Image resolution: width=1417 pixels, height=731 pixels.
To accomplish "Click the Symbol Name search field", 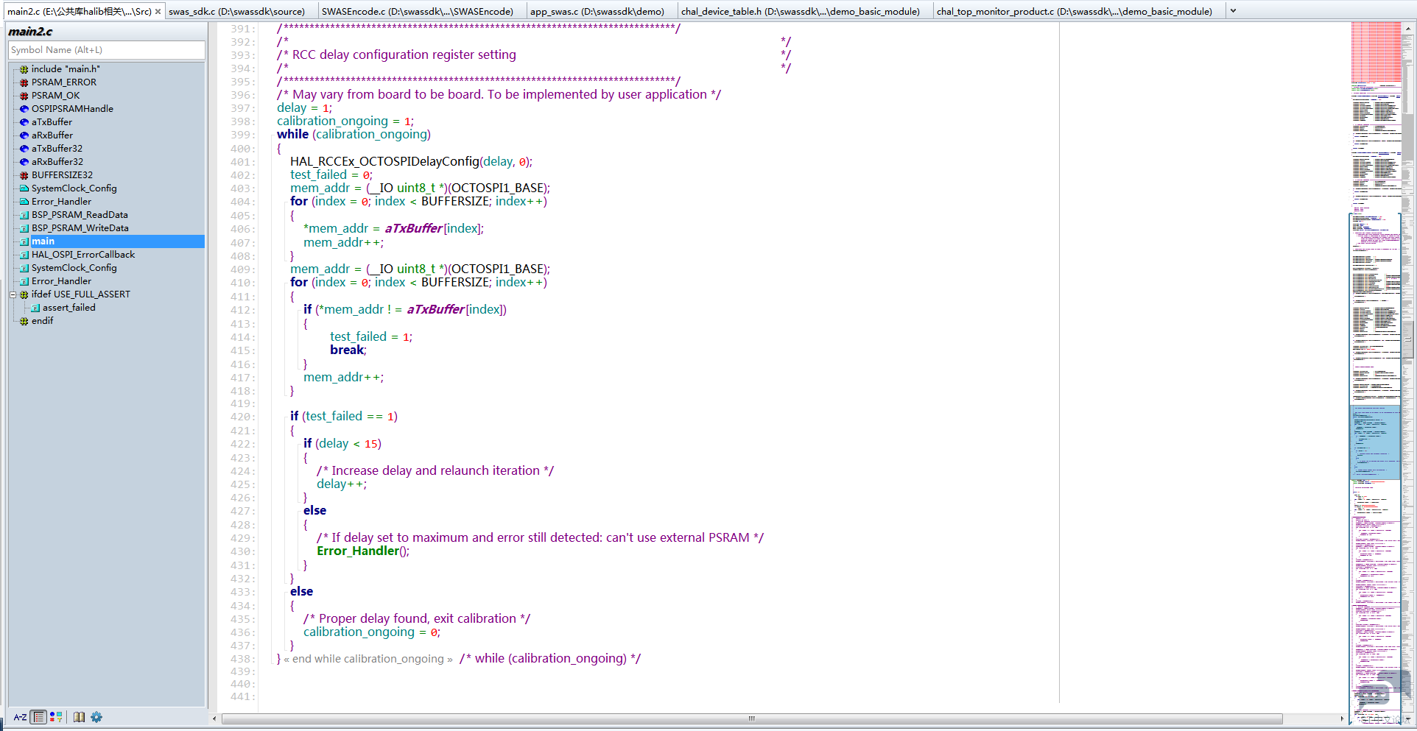I will tap(106, 50).
